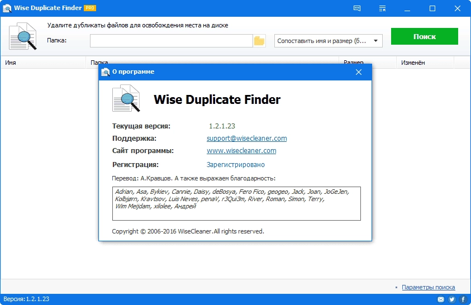
Task: Open the www.wisecleaner.com link
Action: tap(241, 151)
